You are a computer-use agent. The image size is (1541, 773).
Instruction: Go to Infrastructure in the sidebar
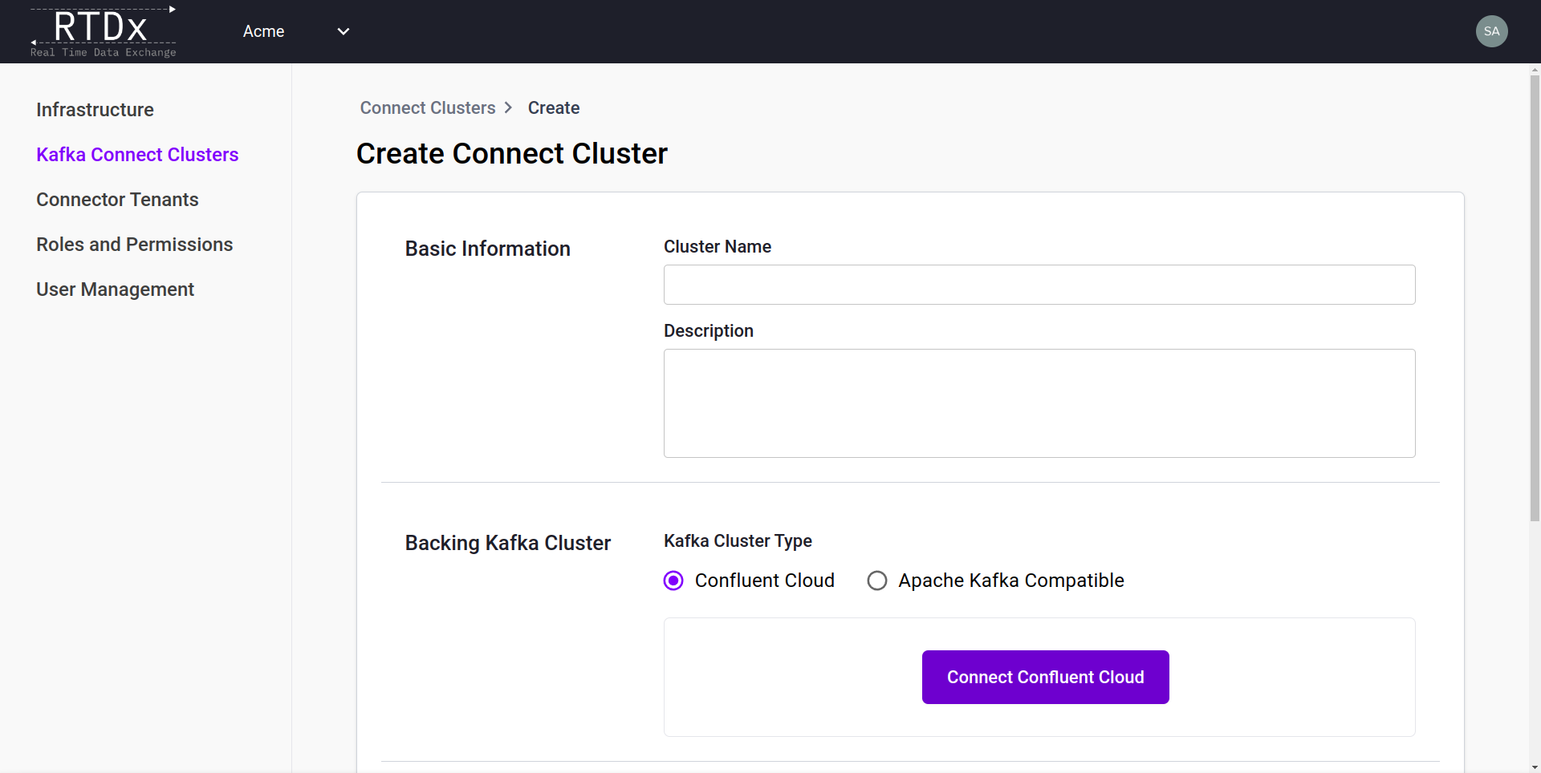pyautogui.click(x=95, y=110)
